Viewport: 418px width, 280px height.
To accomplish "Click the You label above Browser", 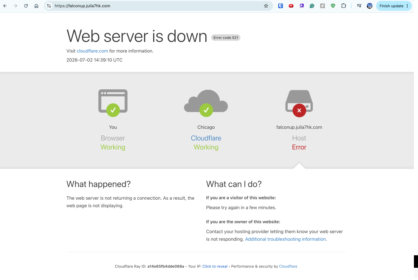I will tap(113, 127).
